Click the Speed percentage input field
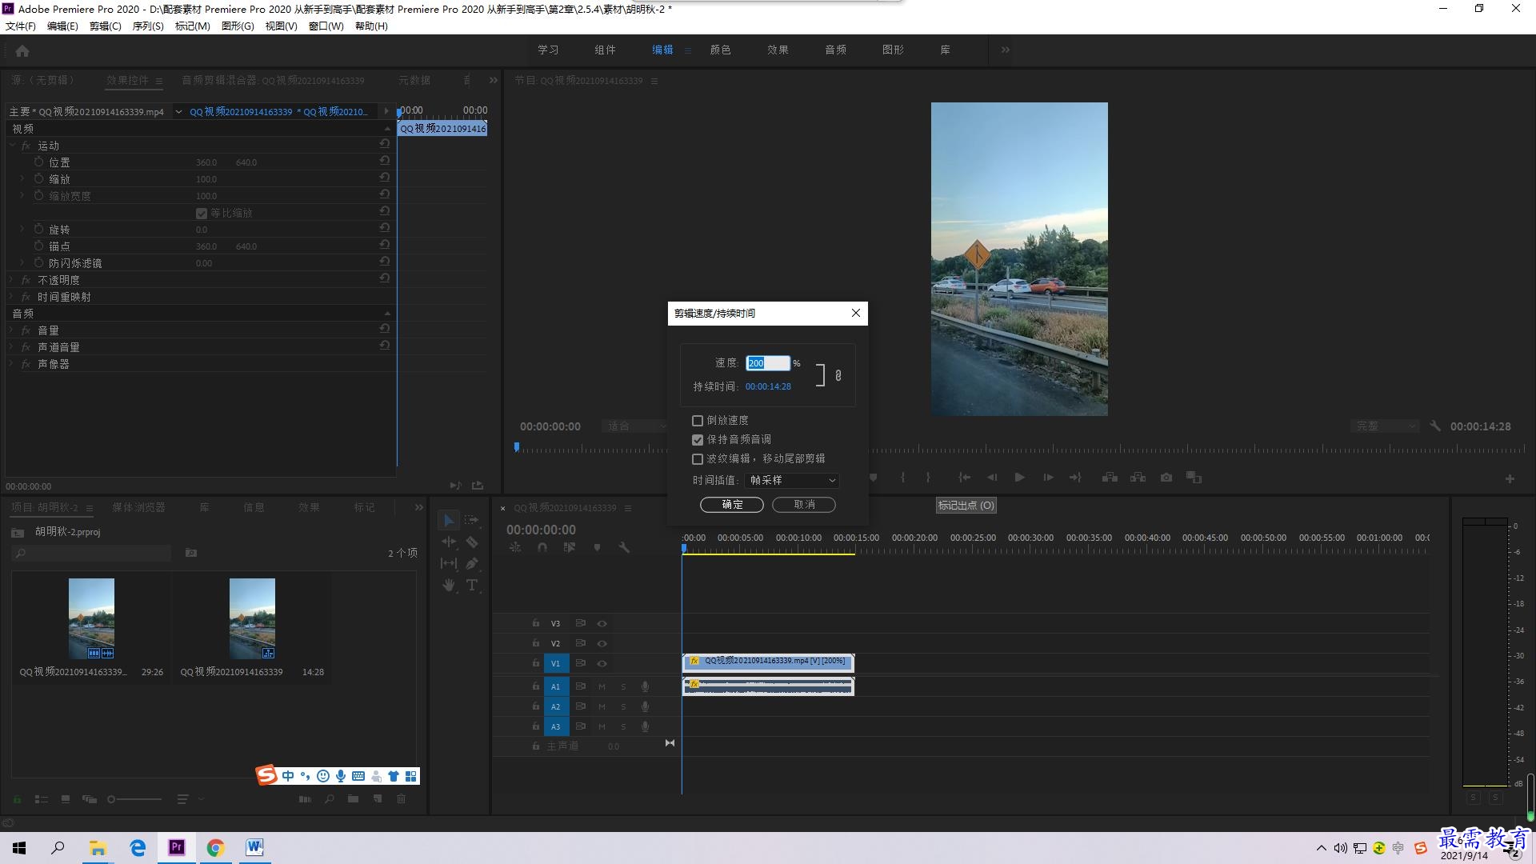 767,363
